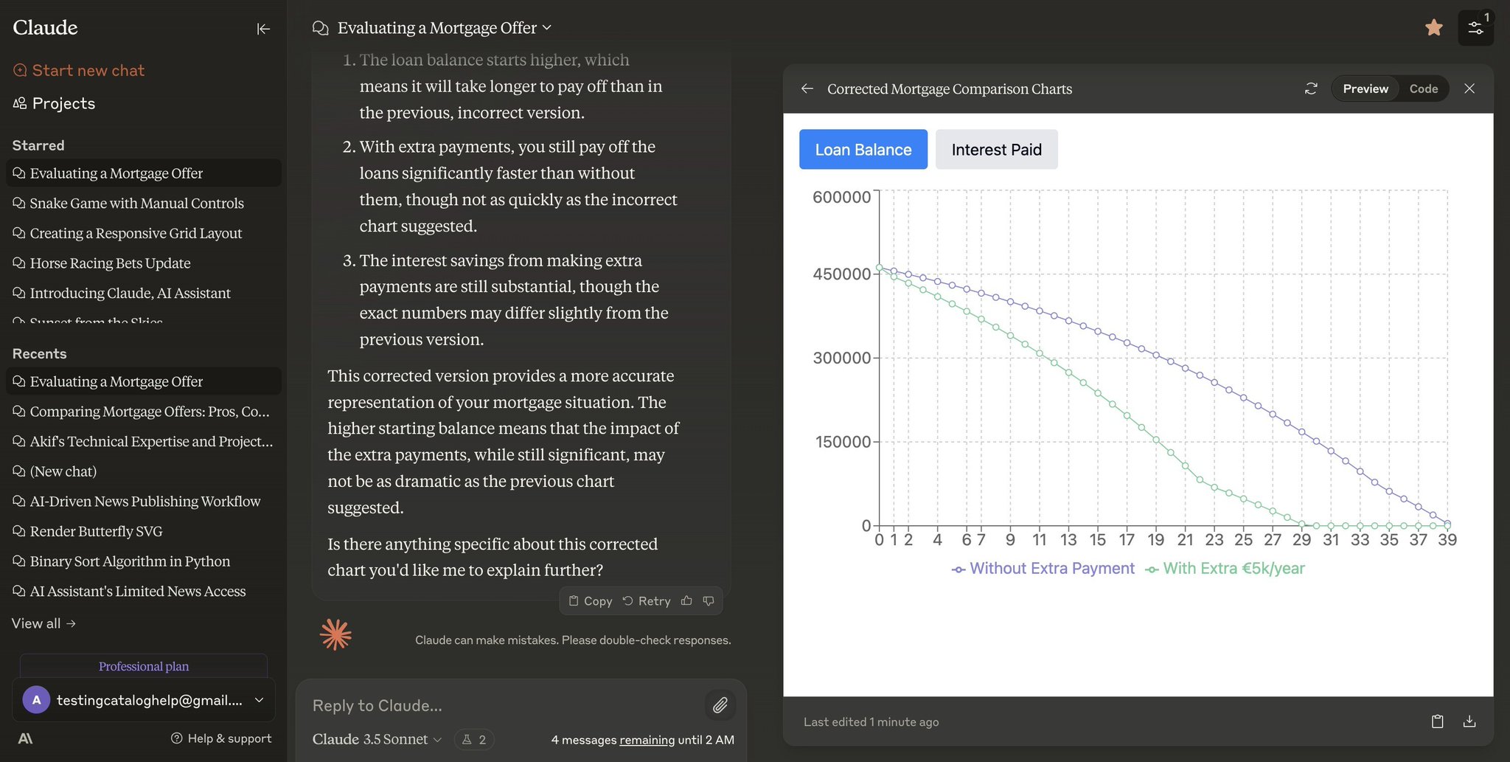This screenshot has height=762, width=1510.
Task: Open Claude 3.5 Sonnet model selector
Action: [377, 739]
